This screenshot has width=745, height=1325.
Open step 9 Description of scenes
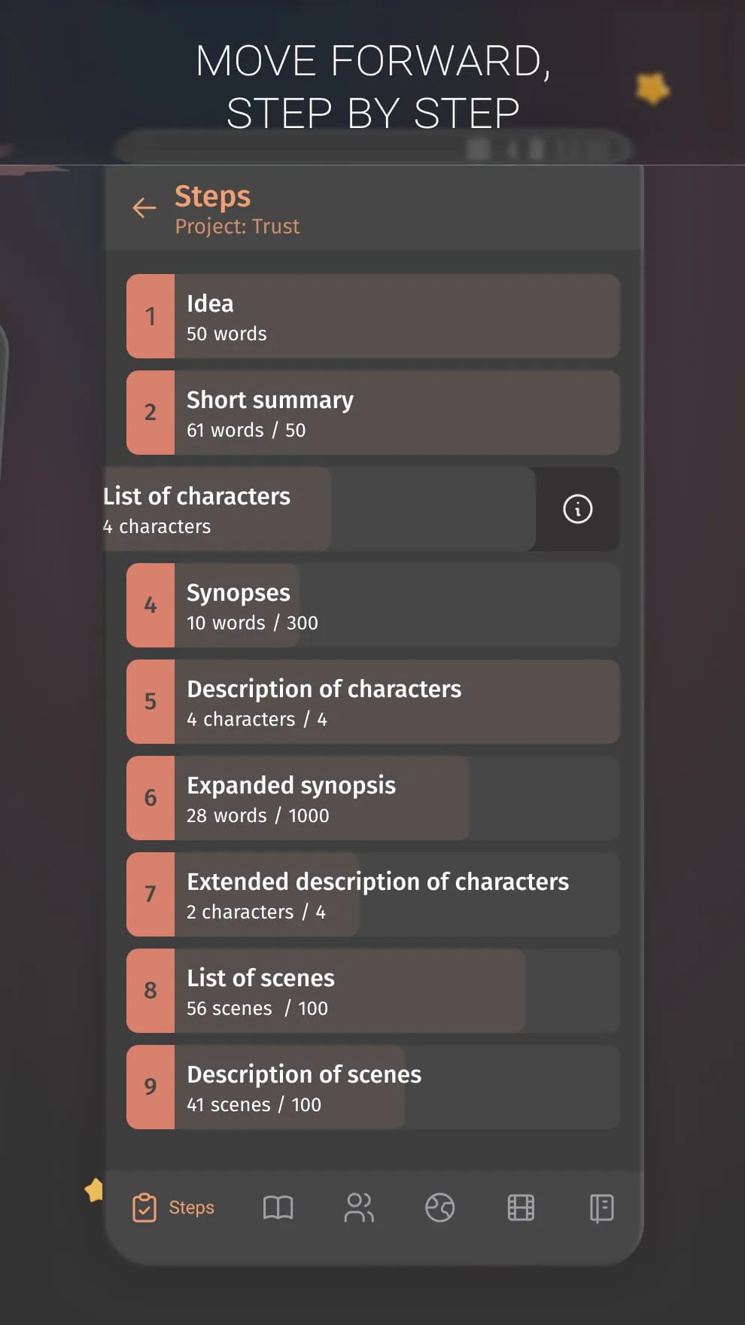click(372, 1087)
